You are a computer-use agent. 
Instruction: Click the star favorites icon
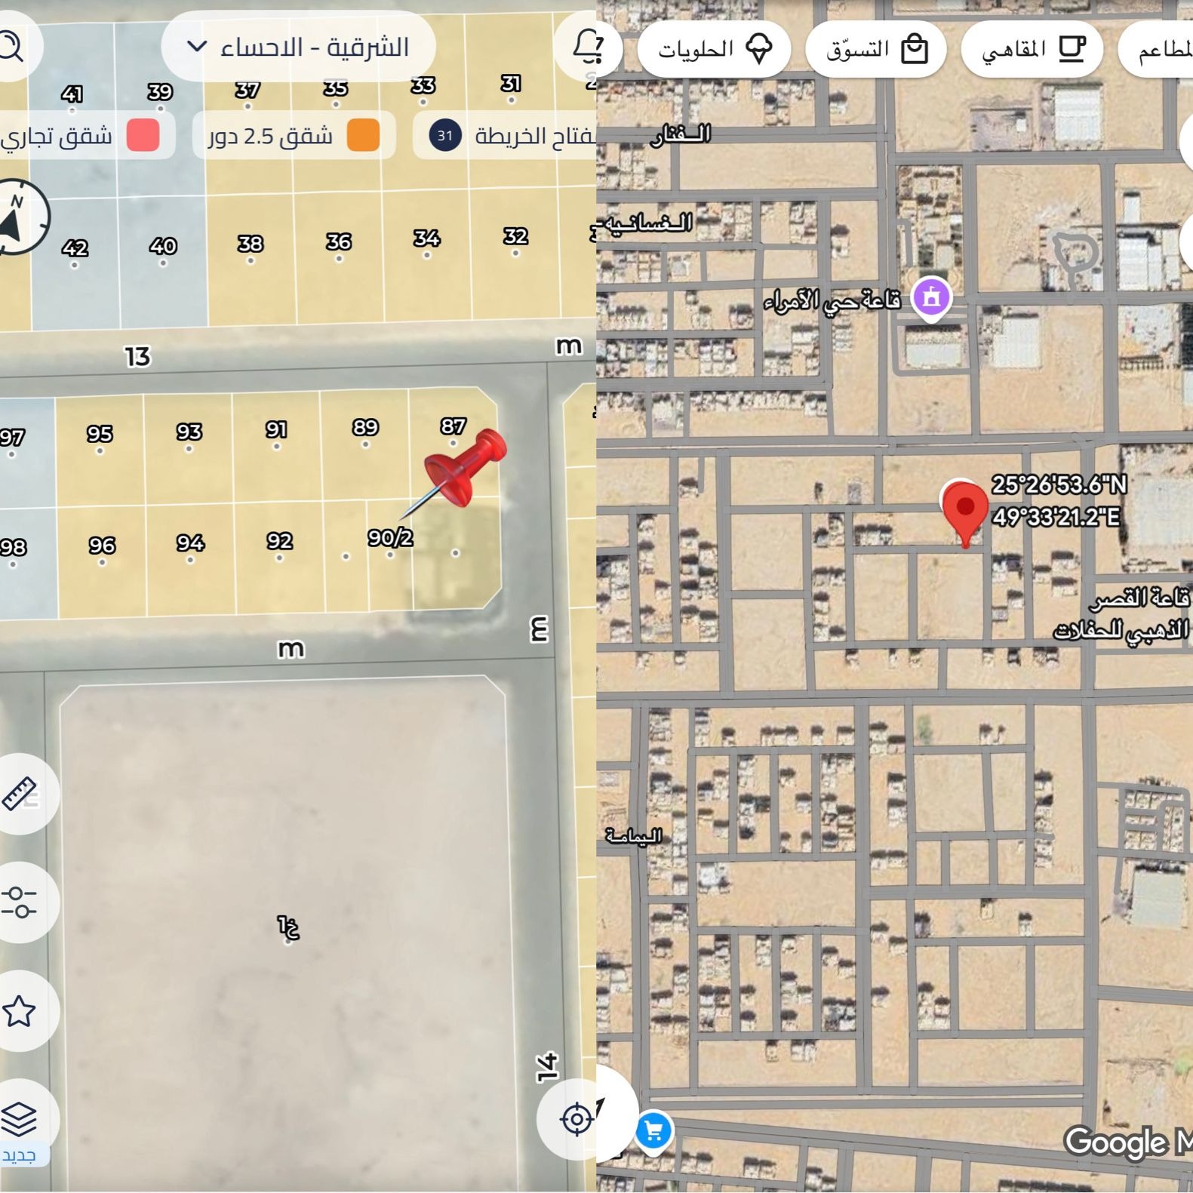click(x=20, y=1011)
